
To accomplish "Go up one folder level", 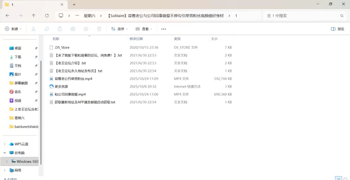I will coord(34,16).
